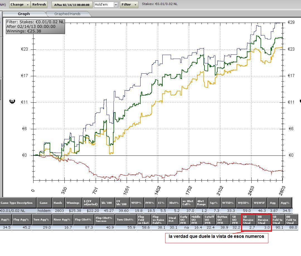This screenshot has height=256, width=301.
Task: Click the 2453 hand marker on graph axis
Action: (x=251, y=190)
